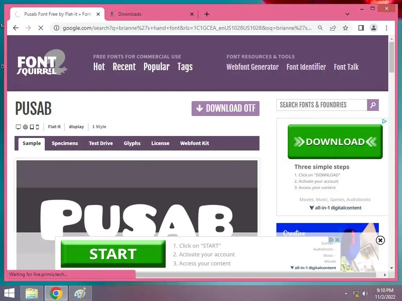Click the green DOWNLOAD ad button
The height and width of the screenshot is (301, 402).
pyautogui.click(x=335, y=141)
